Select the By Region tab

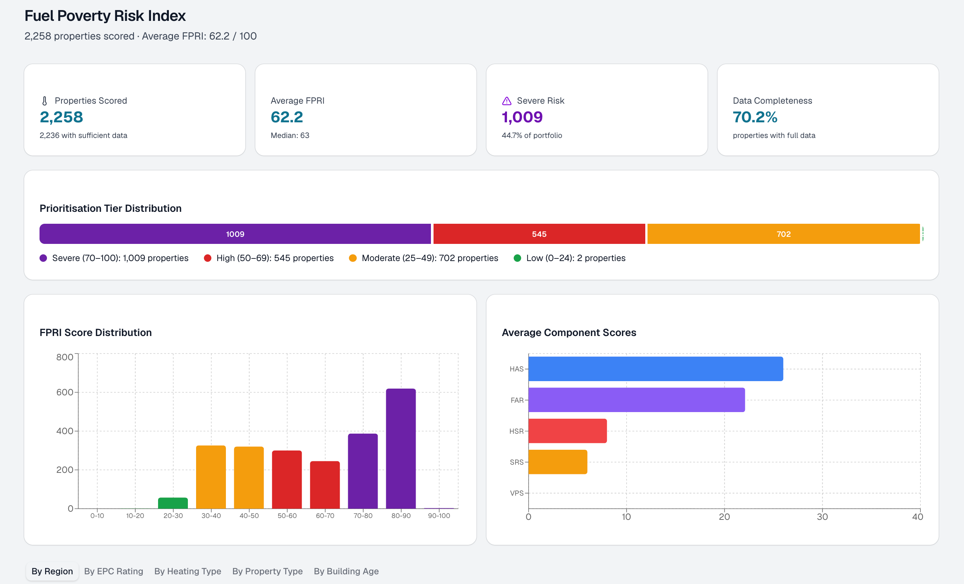[x=53, y=571]
